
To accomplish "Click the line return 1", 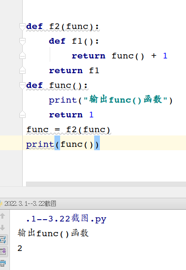I will click(x=71, y=115).
